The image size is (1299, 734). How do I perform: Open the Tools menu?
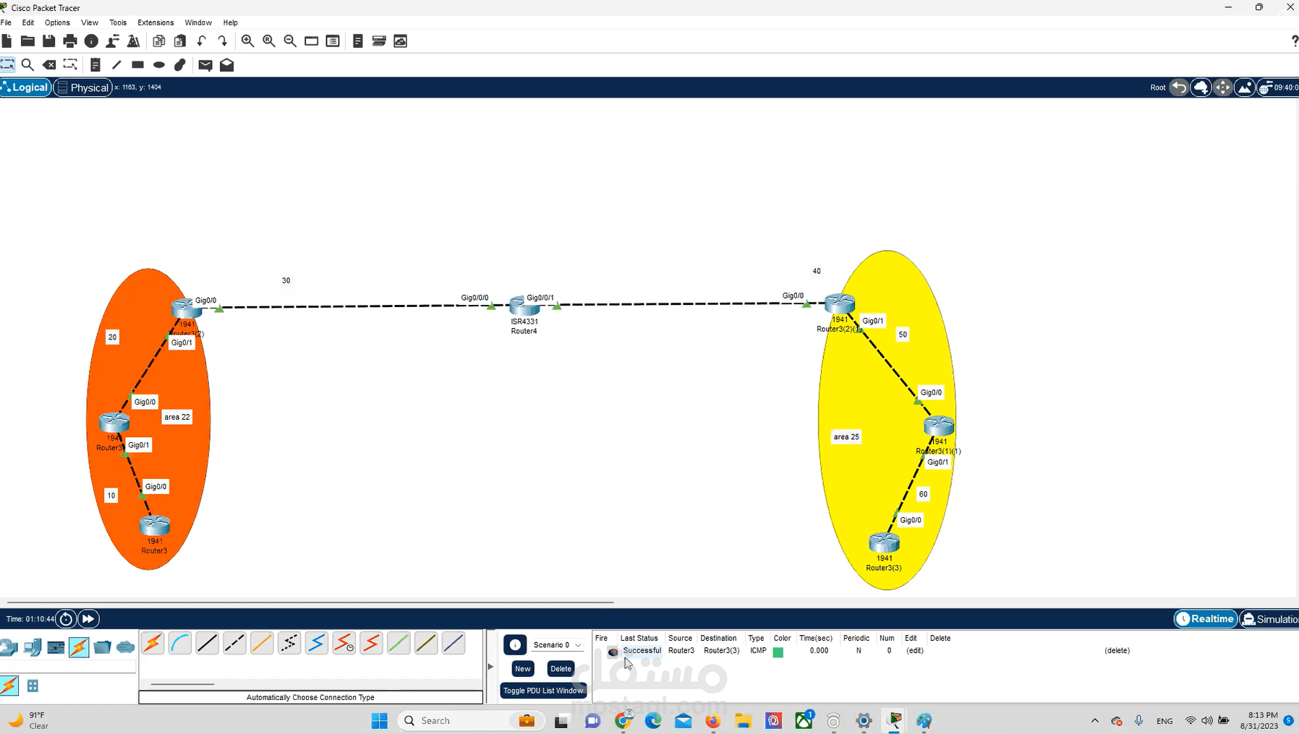[x=118, y=22]
